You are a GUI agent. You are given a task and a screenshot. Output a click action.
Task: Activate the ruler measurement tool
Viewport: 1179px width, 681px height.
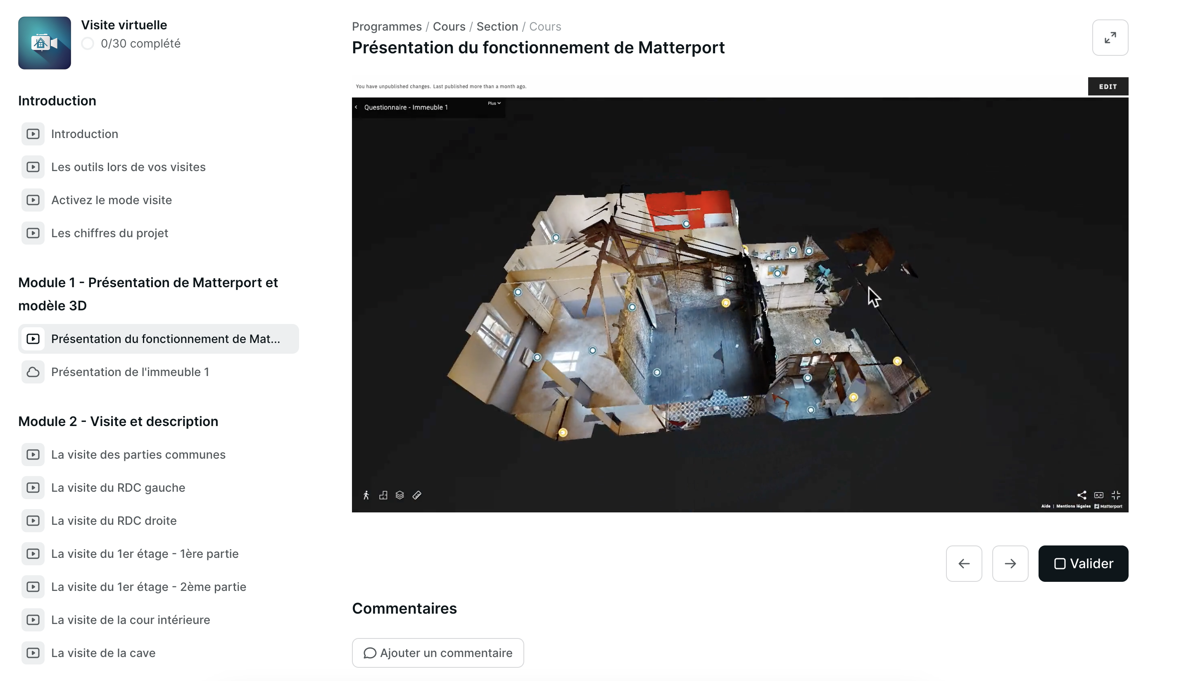[417, 495]
